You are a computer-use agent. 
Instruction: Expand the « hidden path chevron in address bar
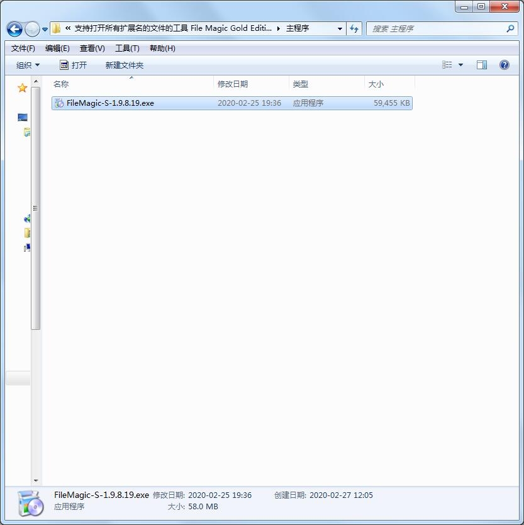67,28
